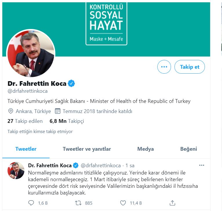
Task: Follow the account with Takip et
Action: coord(190,67)
